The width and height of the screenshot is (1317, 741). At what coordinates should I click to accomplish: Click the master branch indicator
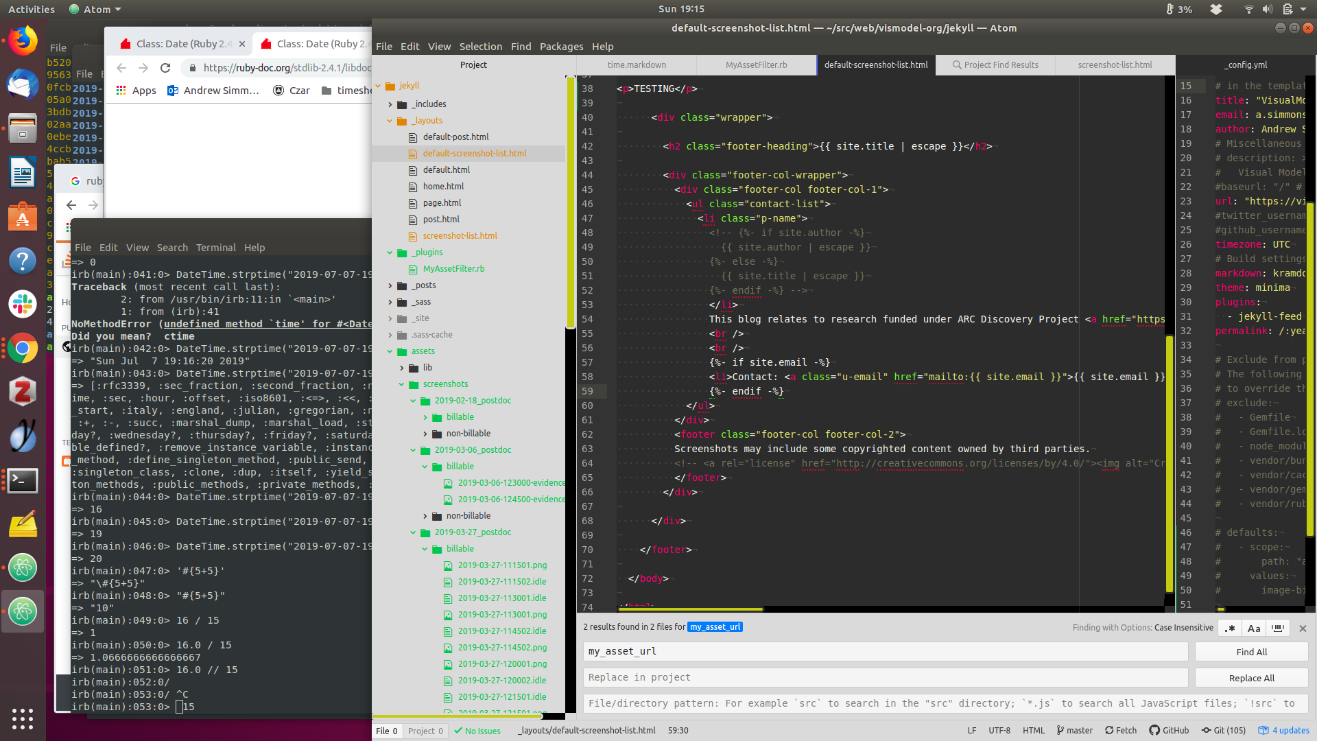pyautogui.click(x=1074, y=731)
